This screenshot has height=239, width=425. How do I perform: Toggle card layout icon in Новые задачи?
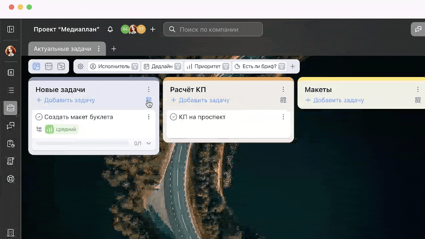(x=149, y=100)
